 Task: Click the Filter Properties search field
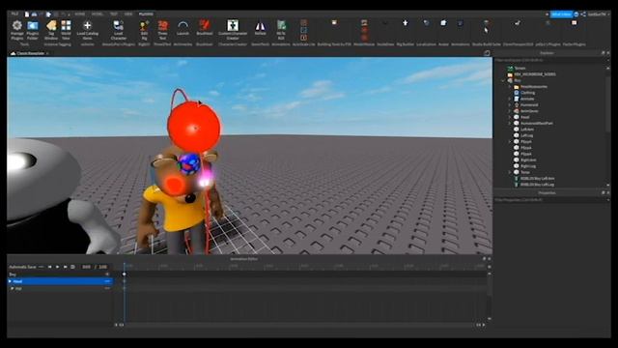[x=550, y=200]
